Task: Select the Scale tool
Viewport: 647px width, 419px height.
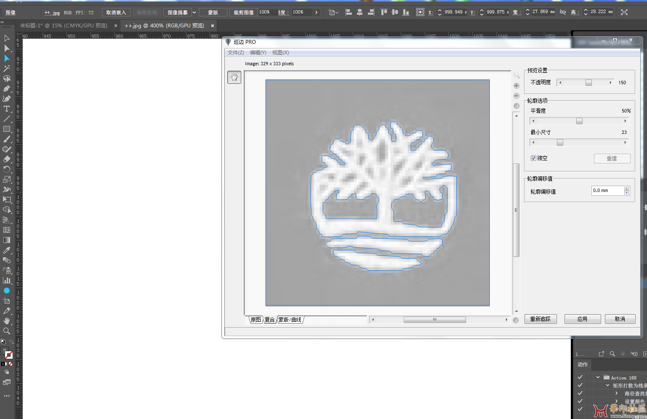Action: click(x=7, y=180)
